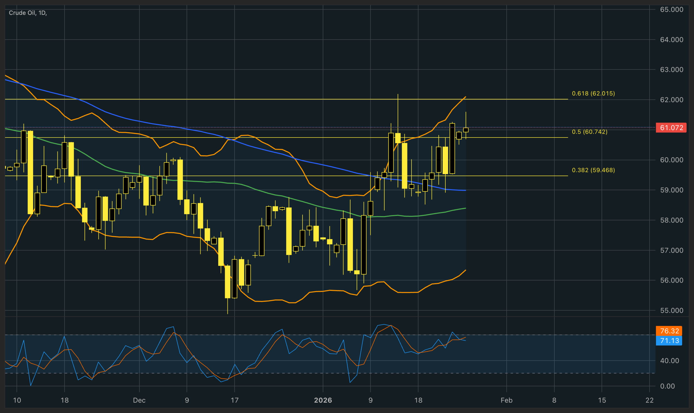694x413 pixels.
Task: Click the 58.000 price axis label
Action: [671, 220]
